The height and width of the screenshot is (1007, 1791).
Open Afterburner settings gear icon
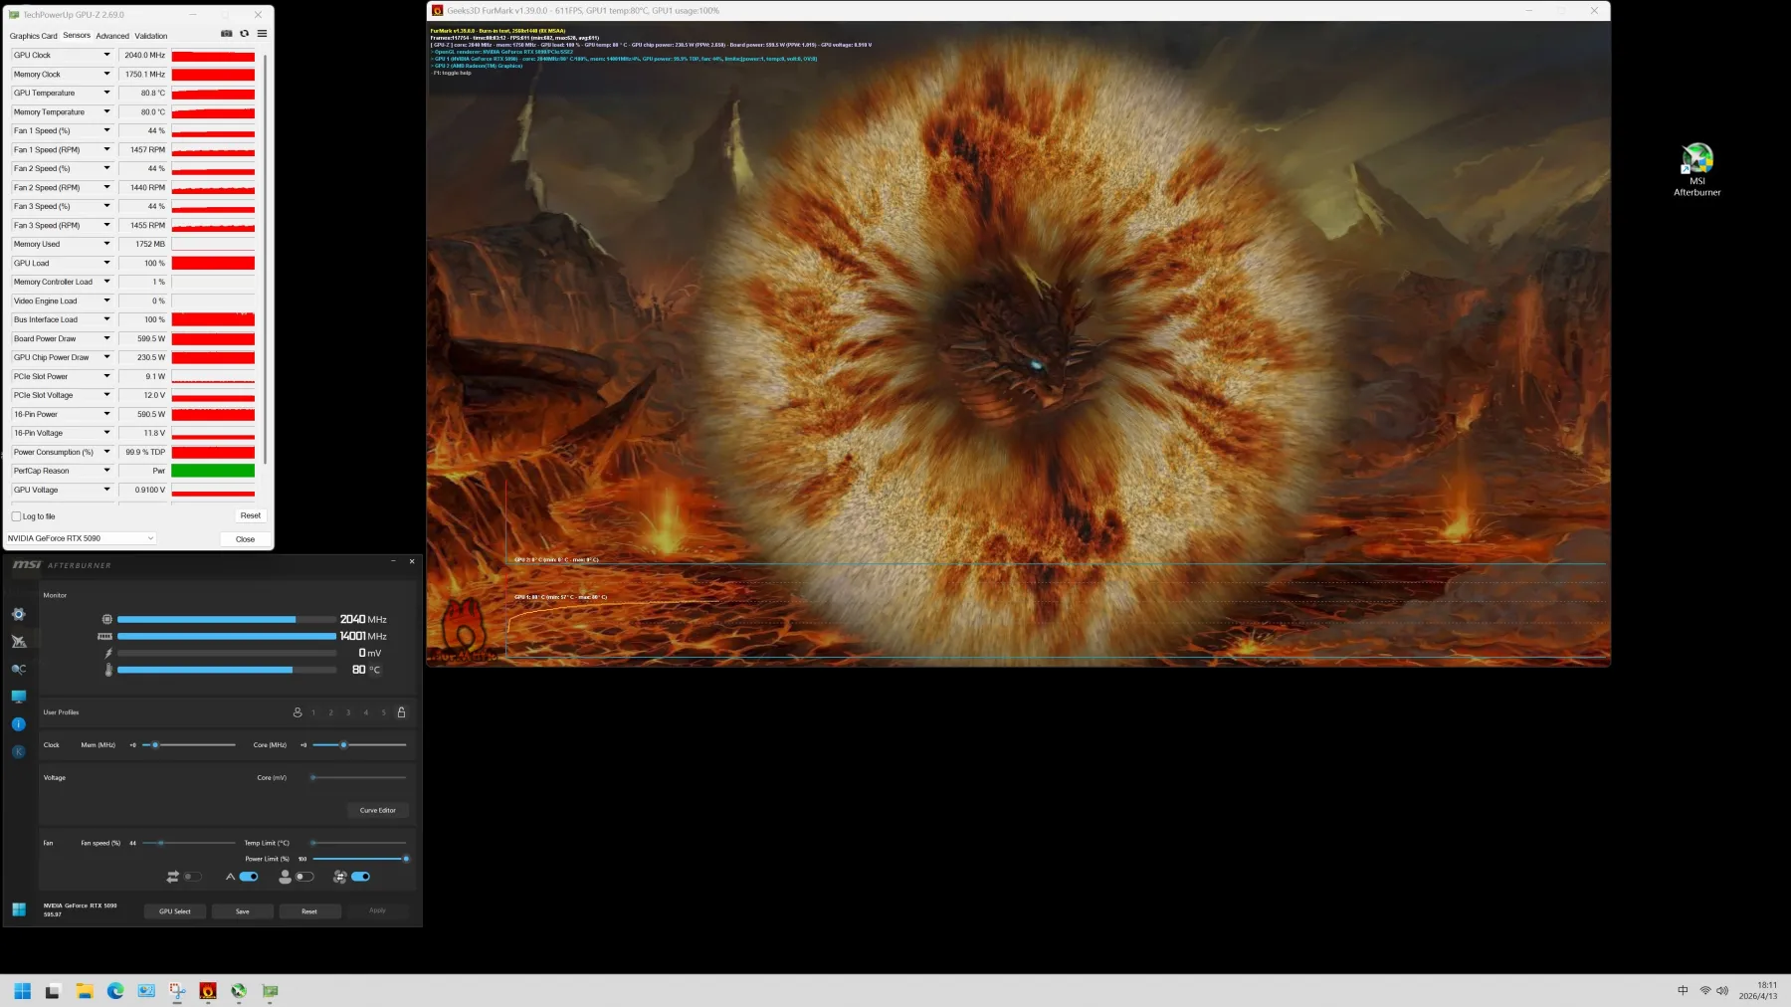[18, 614]
